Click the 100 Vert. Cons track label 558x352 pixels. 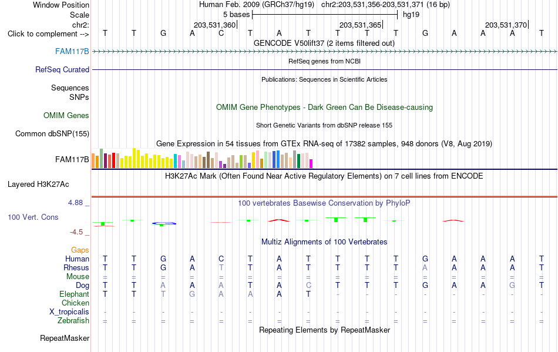(x=33, y=217)
